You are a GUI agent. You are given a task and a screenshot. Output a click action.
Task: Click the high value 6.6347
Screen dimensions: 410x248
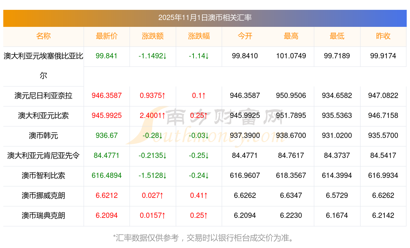(x=291, y=196)
